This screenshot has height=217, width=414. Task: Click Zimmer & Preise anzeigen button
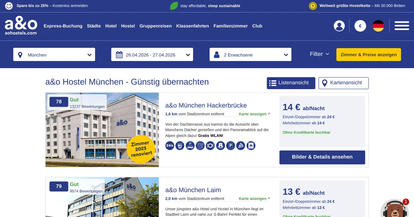pyautogui.click(x=368, y=55)
